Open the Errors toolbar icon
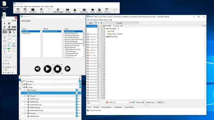The height and width of the screenshot is (120, 214). [75, 10]
